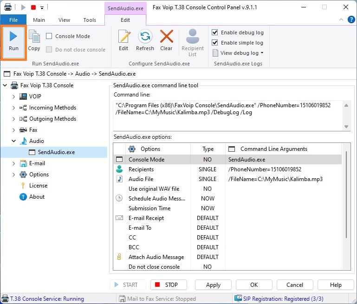The image size is (357, 304).
Task: Toggle the Console Mode checkbox
Action: click(49, 36)
